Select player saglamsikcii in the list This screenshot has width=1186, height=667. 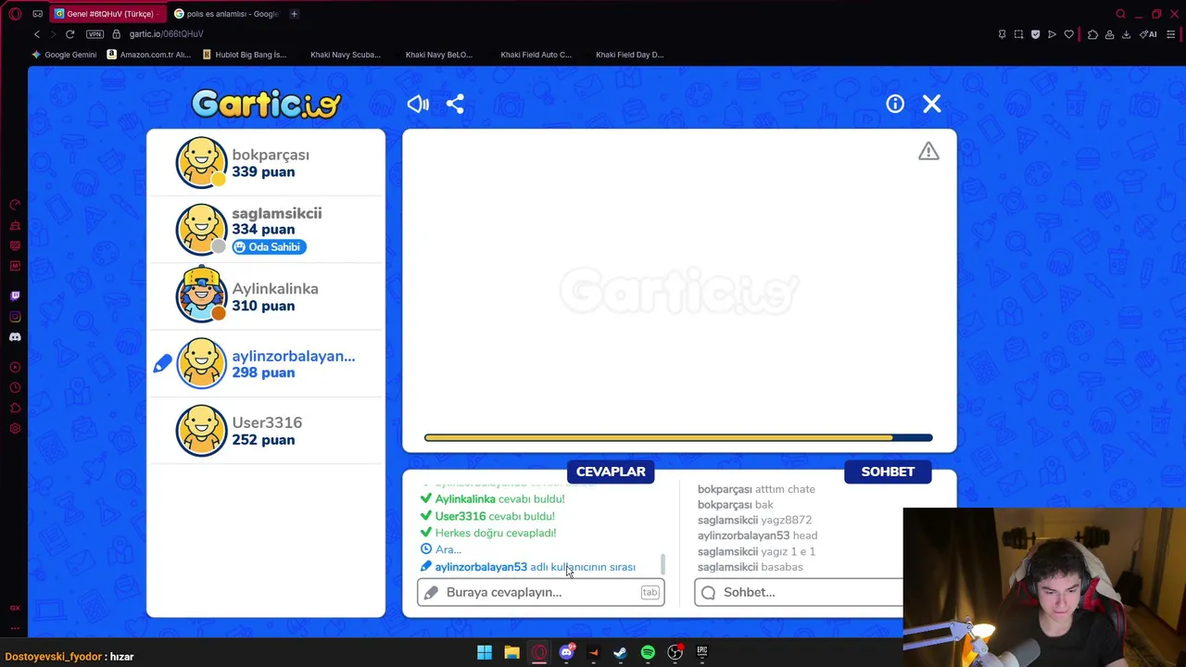pos(266,230)
